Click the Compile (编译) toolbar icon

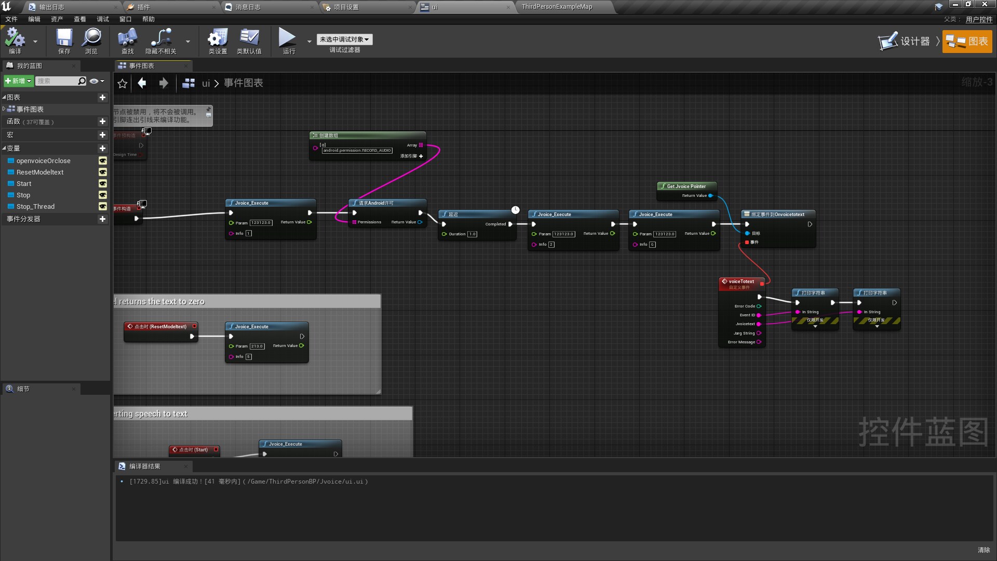tap(15, 38)
